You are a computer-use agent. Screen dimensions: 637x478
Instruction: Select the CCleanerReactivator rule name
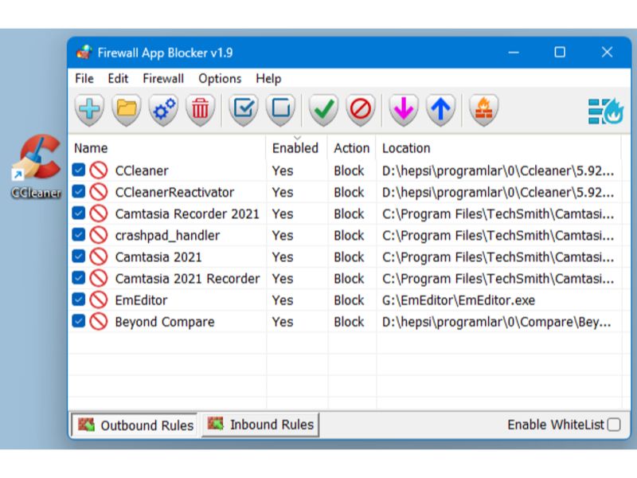[x=174, y=192]
